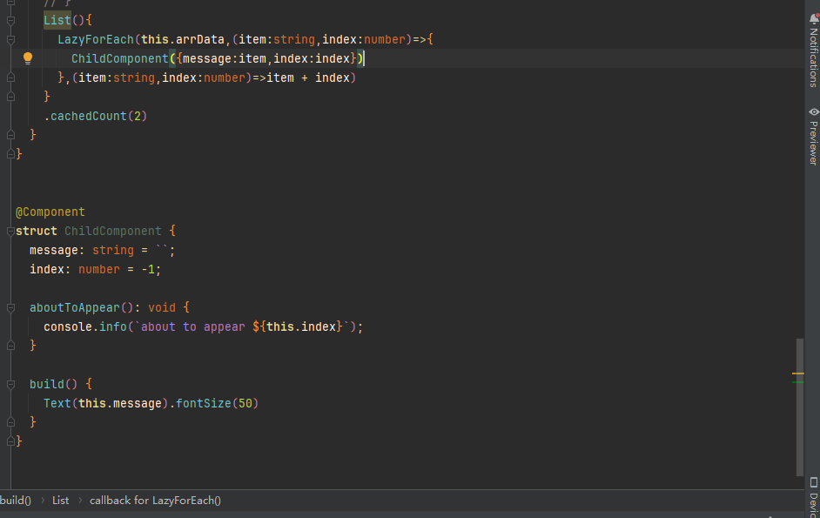The width and height of the screenshot is (820, 518).
Task: Click 'callback for LazyForEach()' breadcrumb
Action: tap(155, 501)
